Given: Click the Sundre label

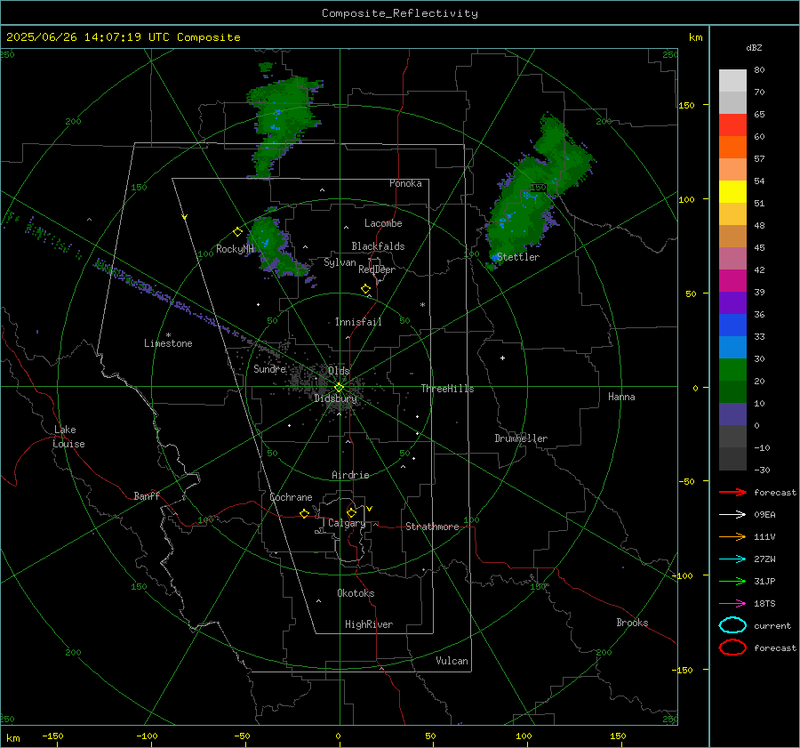Looking at the screenshot, I should coord(269,368).
